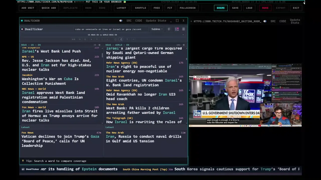Toggle the FIT layout mode

(x=170, y=8)
